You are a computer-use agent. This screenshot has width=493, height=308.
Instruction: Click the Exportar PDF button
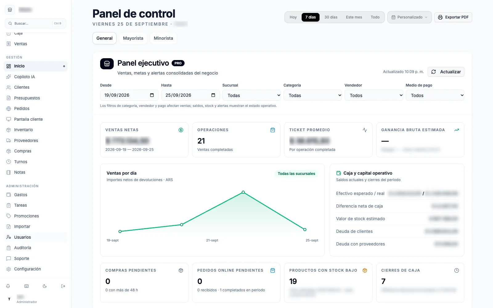pos(453,17)
